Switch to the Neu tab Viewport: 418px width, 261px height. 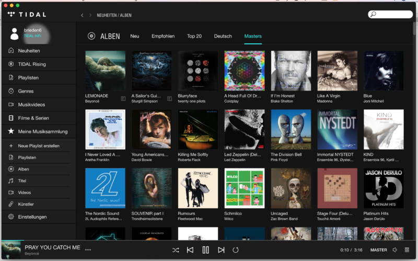135,36
